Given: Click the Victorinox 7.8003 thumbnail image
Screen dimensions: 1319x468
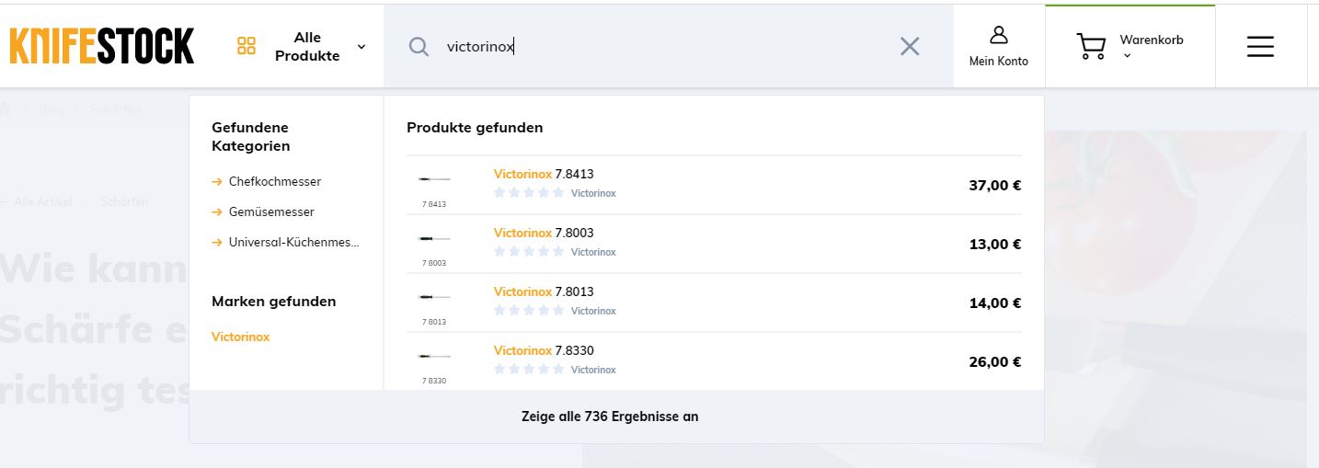Looking at the screenshot, I should click(x=434, y=239).
